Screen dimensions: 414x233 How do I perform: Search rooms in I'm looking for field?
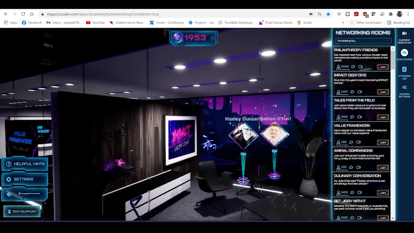point(363,41)
